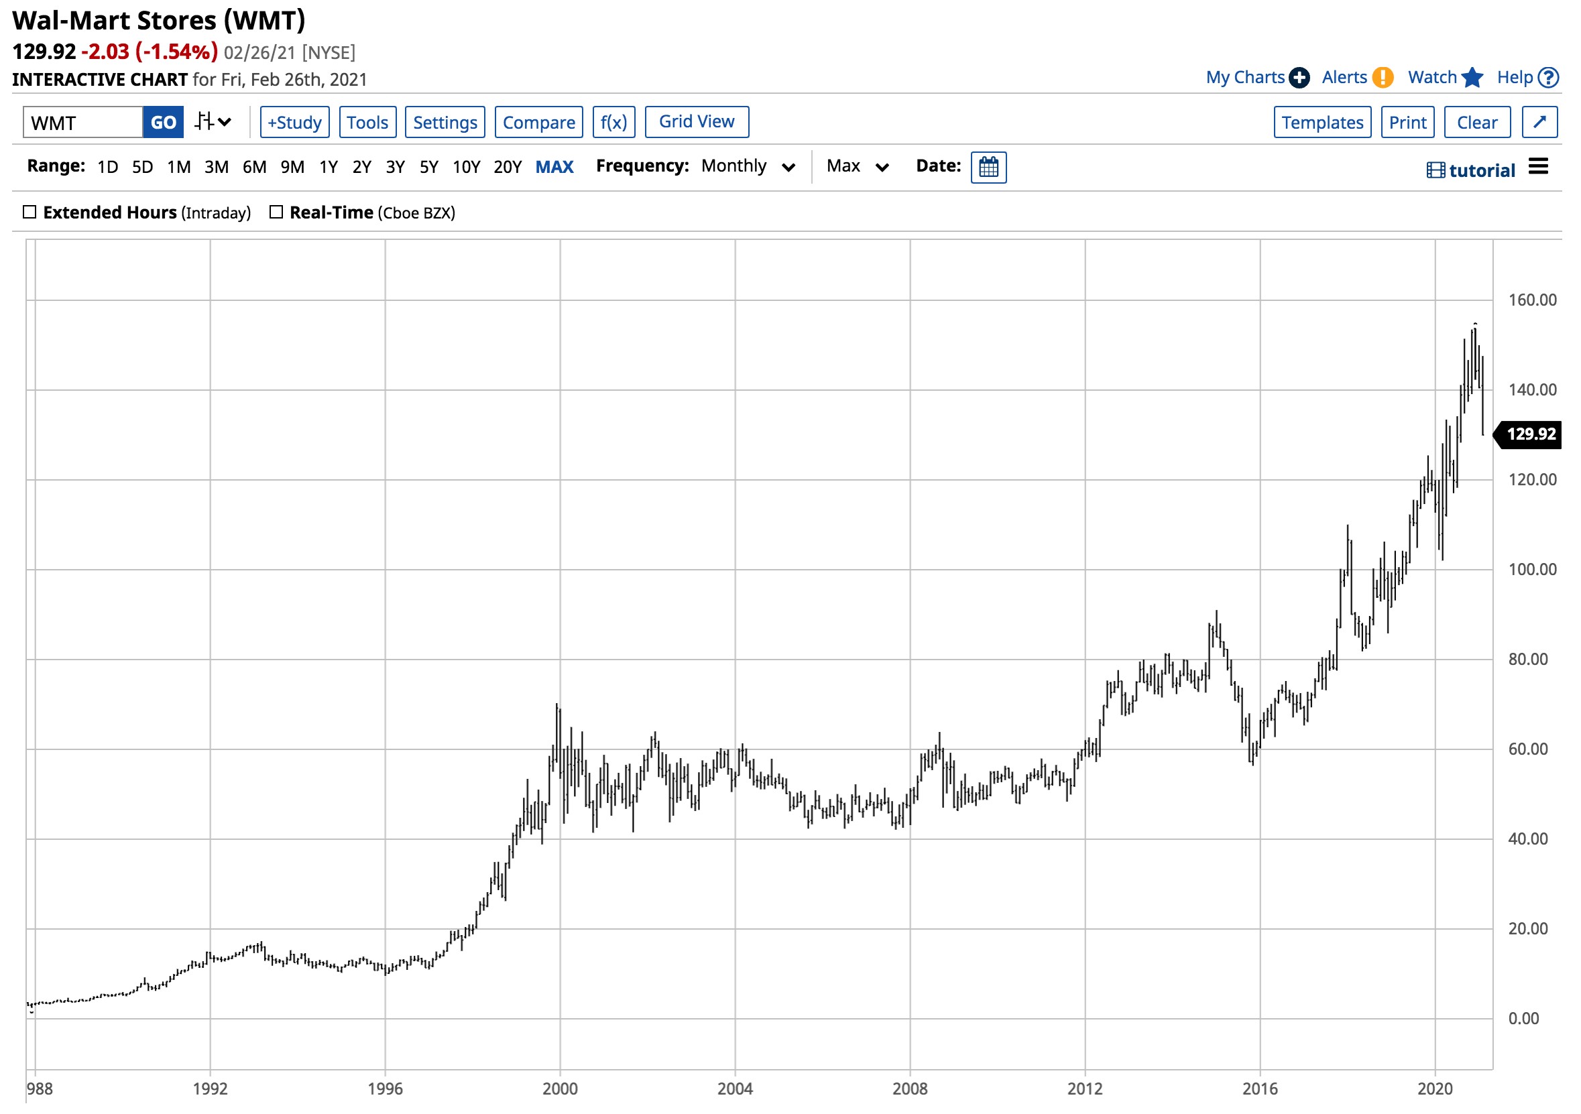Select the 5D range

pyautogui.click(x=143, y=167)
